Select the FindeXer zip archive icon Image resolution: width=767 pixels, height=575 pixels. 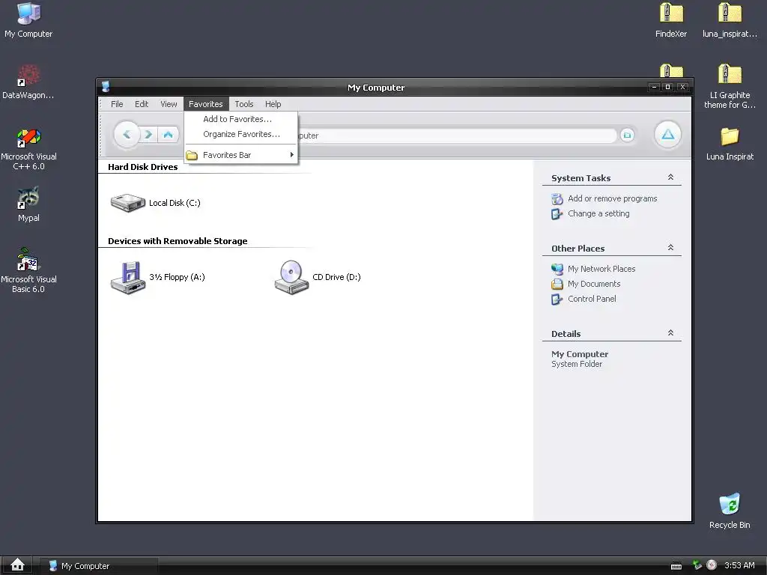(671, 20)
